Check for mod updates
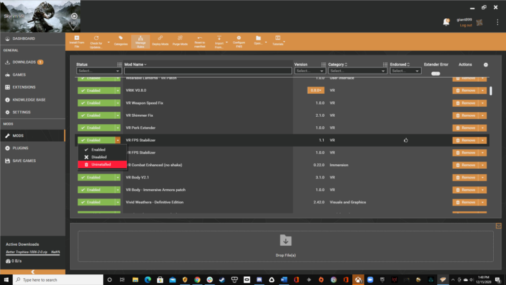The image size is (506, 285). tap(96, 42)
